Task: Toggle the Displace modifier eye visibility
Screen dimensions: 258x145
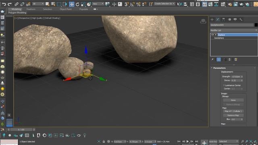Action: 212,35
